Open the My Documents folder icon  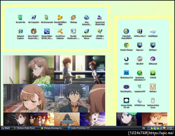click(47, 17)
